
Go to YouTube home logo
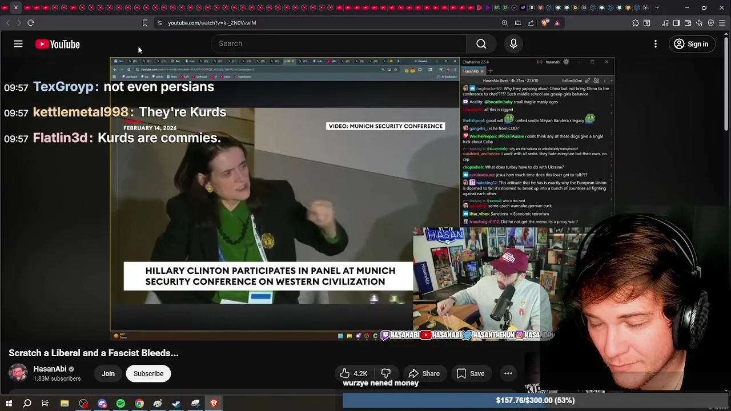point(58,44)
